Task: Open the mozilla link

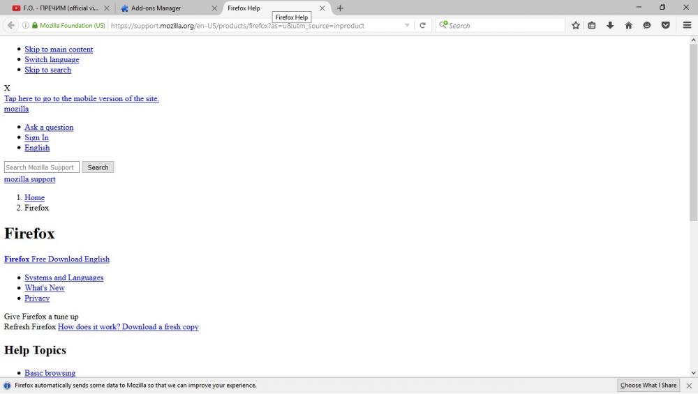Action: pyautogui.click(x=17, y=109)
